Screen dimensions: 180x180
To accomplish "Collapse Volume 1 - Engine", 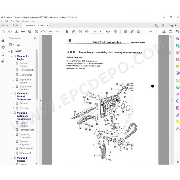I will click(11, 56).
